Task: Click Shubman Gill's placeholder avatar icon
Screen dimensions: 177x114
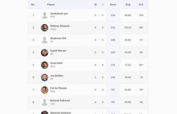Action: [45, 40]
